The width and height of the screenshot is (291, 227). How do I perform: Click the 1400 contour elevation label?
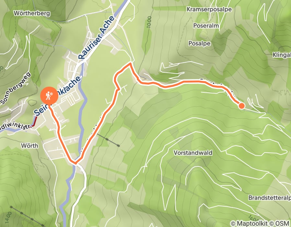point(8,217)
